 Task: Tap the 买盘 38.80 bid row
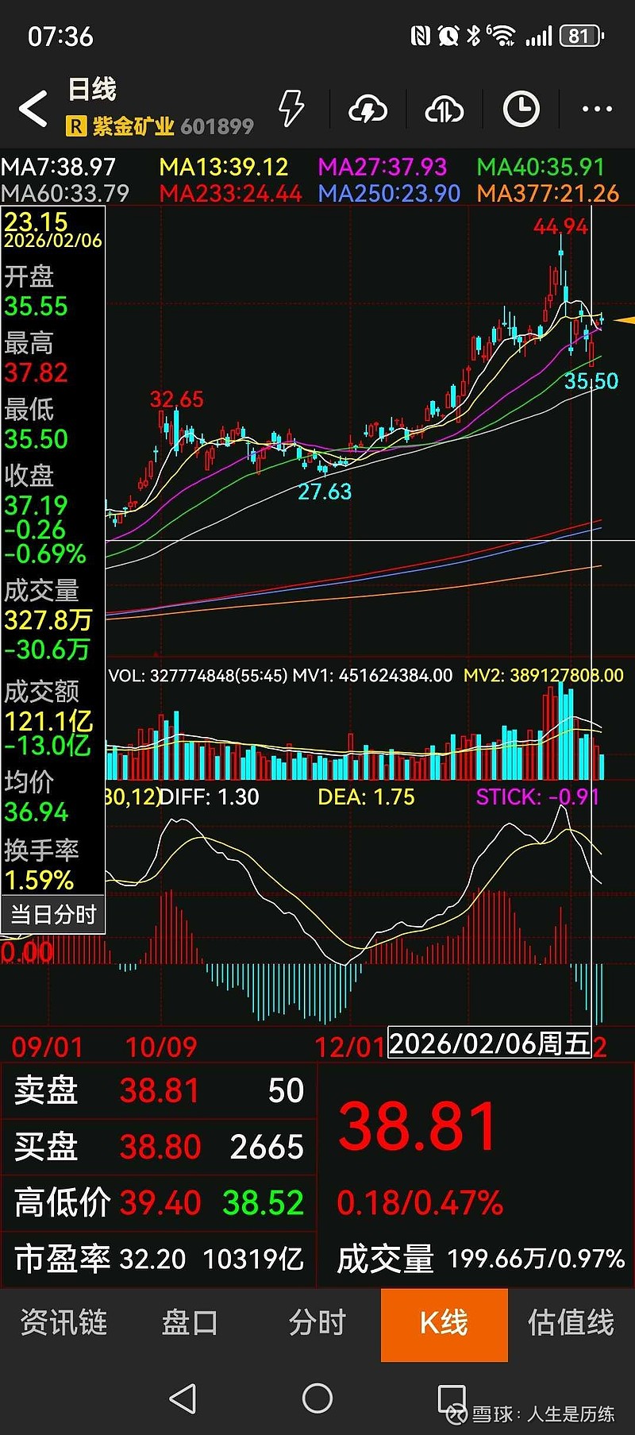159,1147
